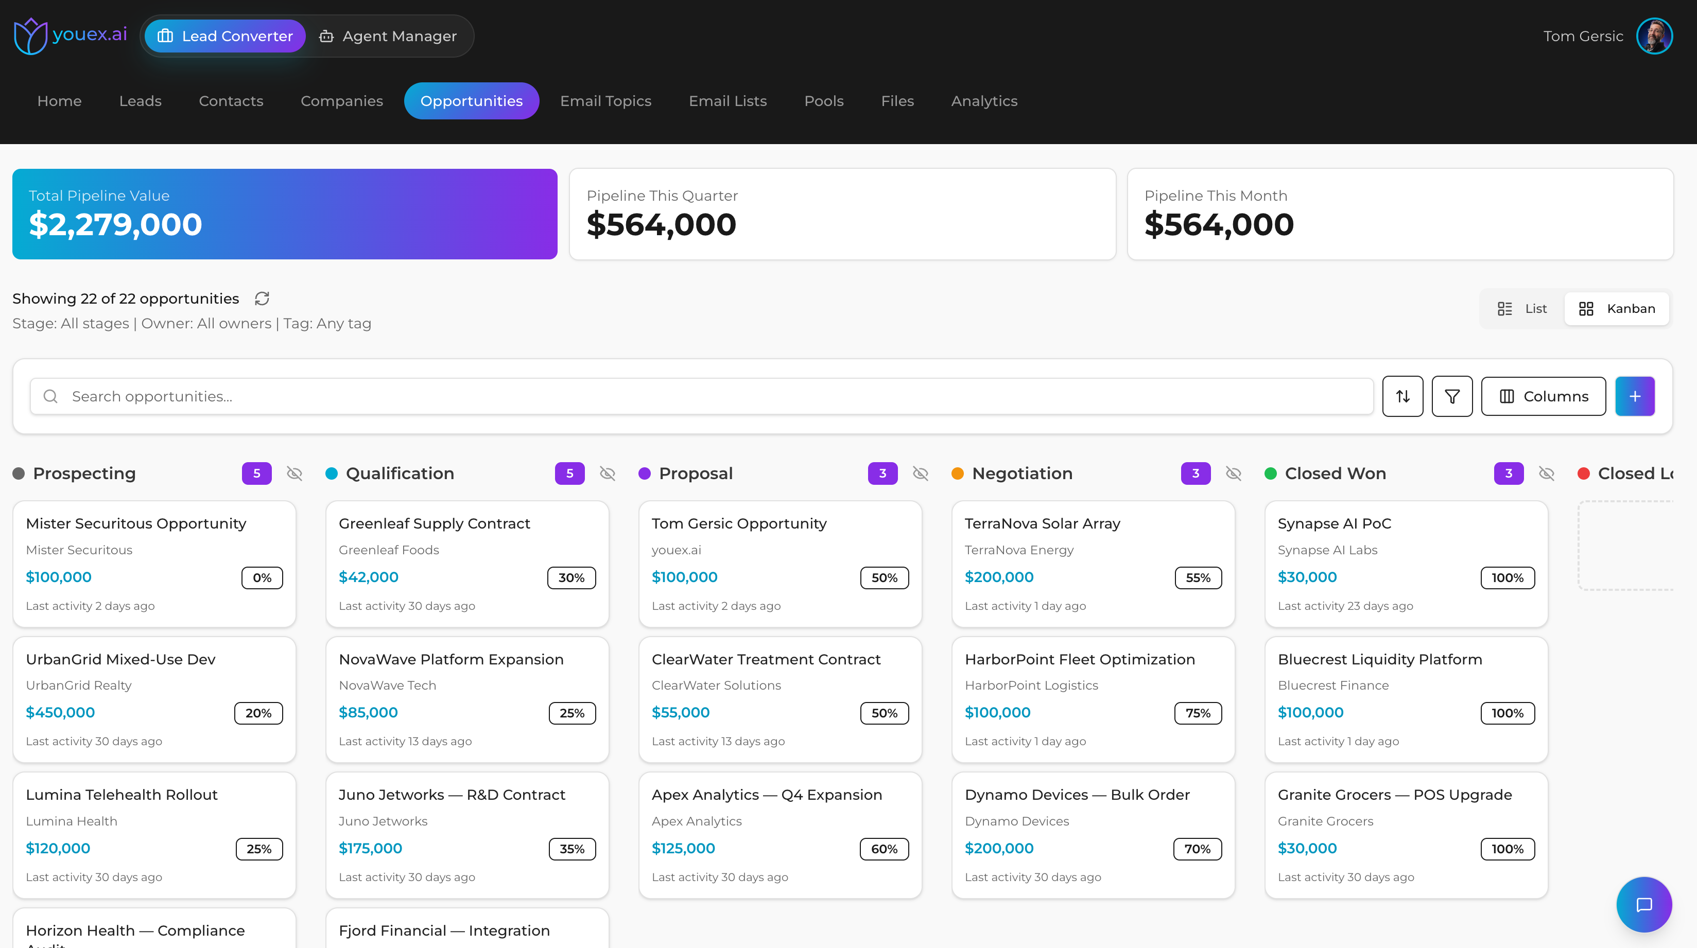Open the Pipeline This Quarter card
This screenshot has height=948, width=1697.
pyautogui.click(x=842, y=214)
